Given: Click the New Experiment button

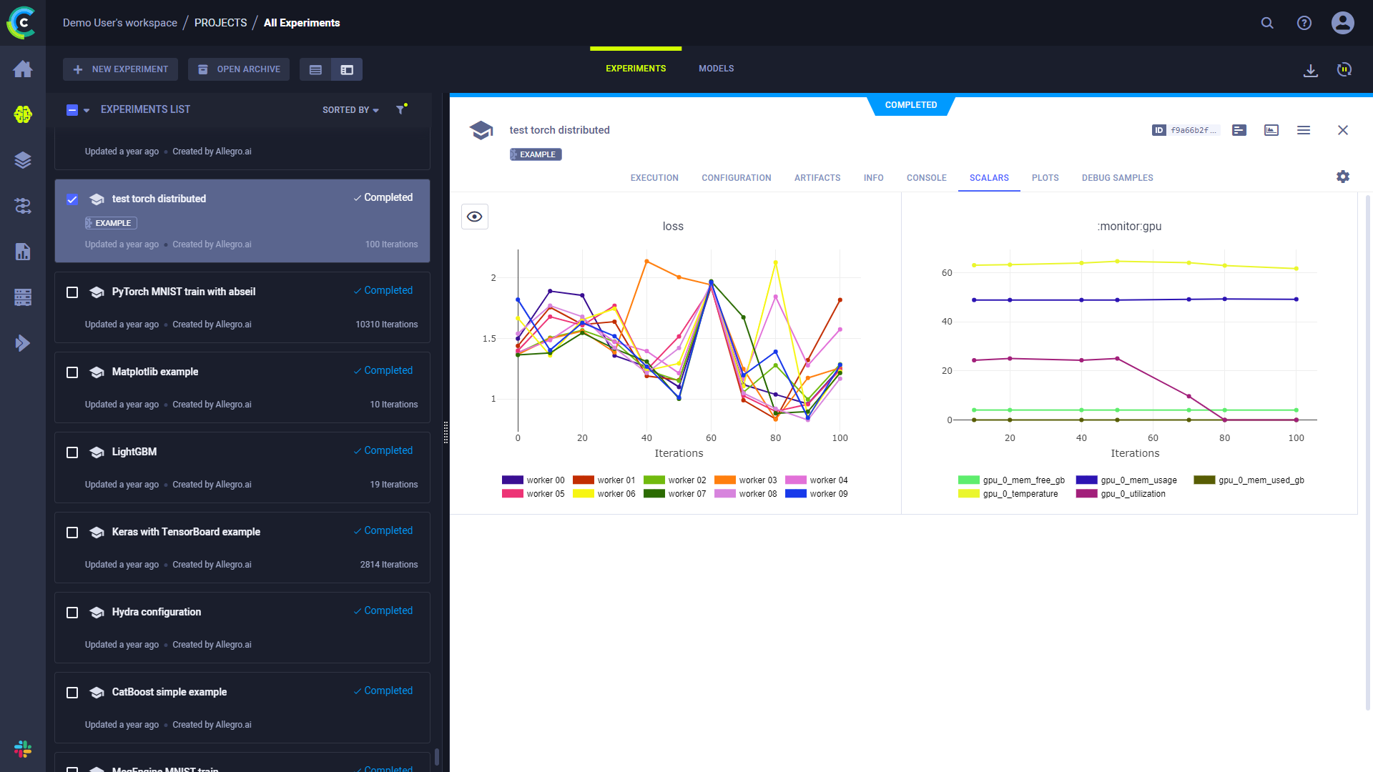Looking at the screenshot, I should (x=120, y=69).
